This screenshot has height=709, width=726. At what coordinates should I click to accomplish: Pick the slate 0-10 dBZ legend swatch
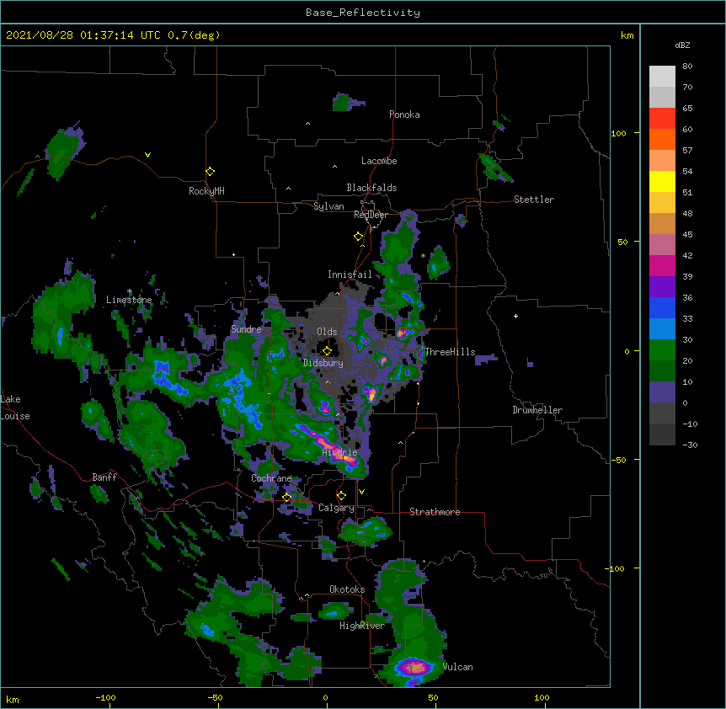(x=662, y=392)
